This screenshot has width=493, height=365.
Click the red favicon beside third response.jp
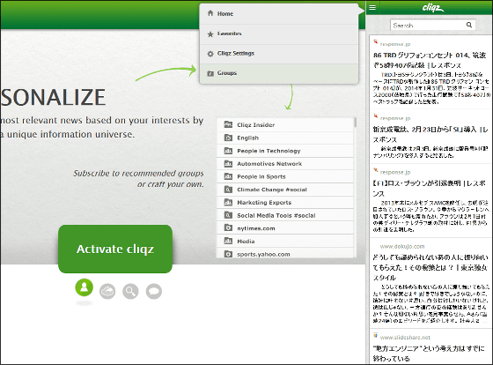[x=375, y=170]
